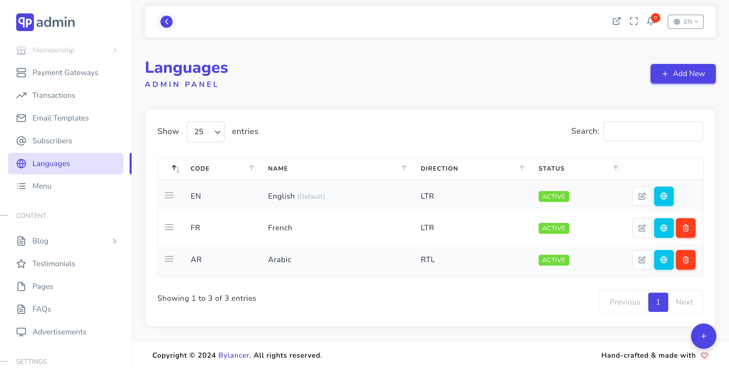Open translations globe for French

point(664,228)
